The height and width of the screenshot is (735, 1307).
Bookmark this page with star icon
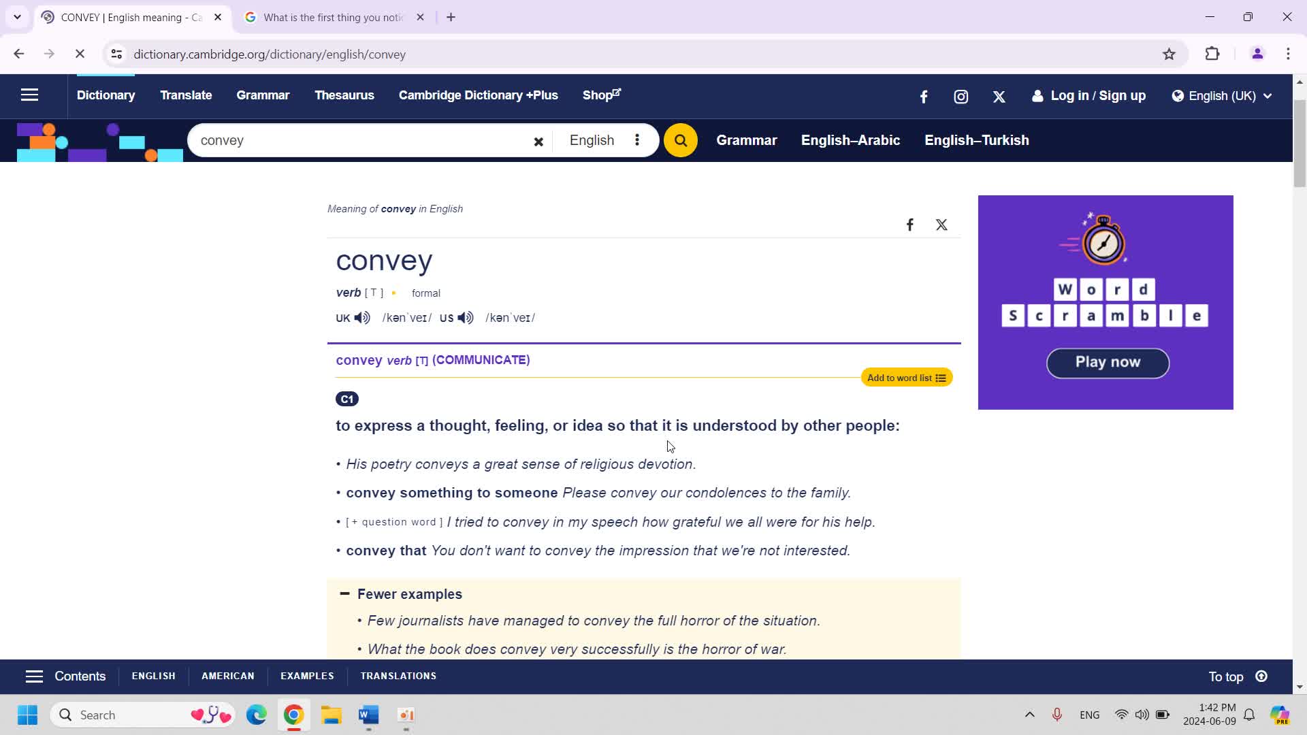1169,54
